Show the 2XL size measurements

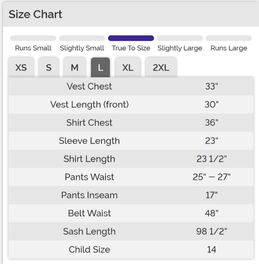161,67
